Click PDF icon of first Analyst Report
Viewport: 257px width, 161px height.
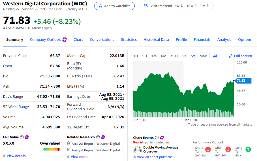(69, 143)
